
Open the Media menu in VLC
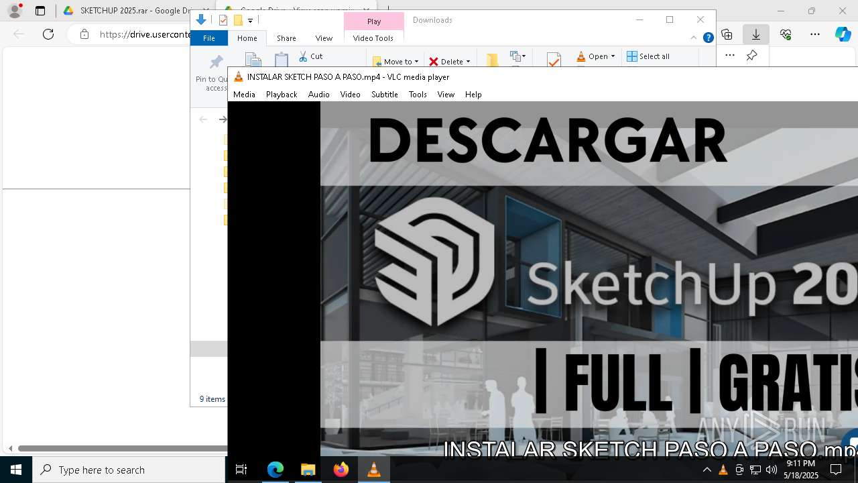(x=244, y=95)
